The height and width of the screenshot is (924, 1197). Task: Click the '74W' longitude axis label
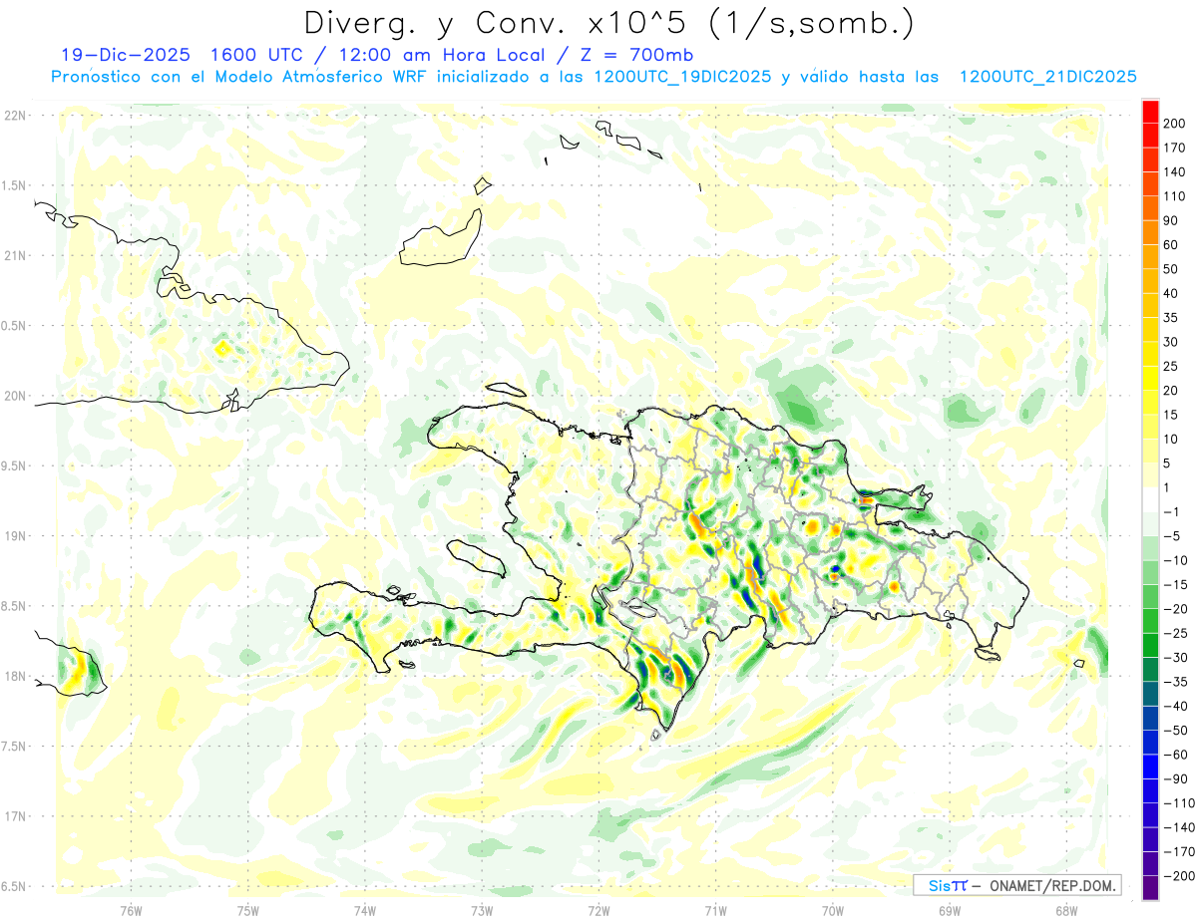click(x=364, y=910)
